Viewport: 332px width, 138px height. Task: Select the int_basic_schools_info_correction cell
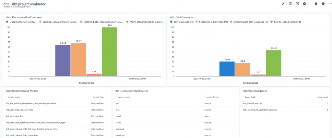coord(22,135)
